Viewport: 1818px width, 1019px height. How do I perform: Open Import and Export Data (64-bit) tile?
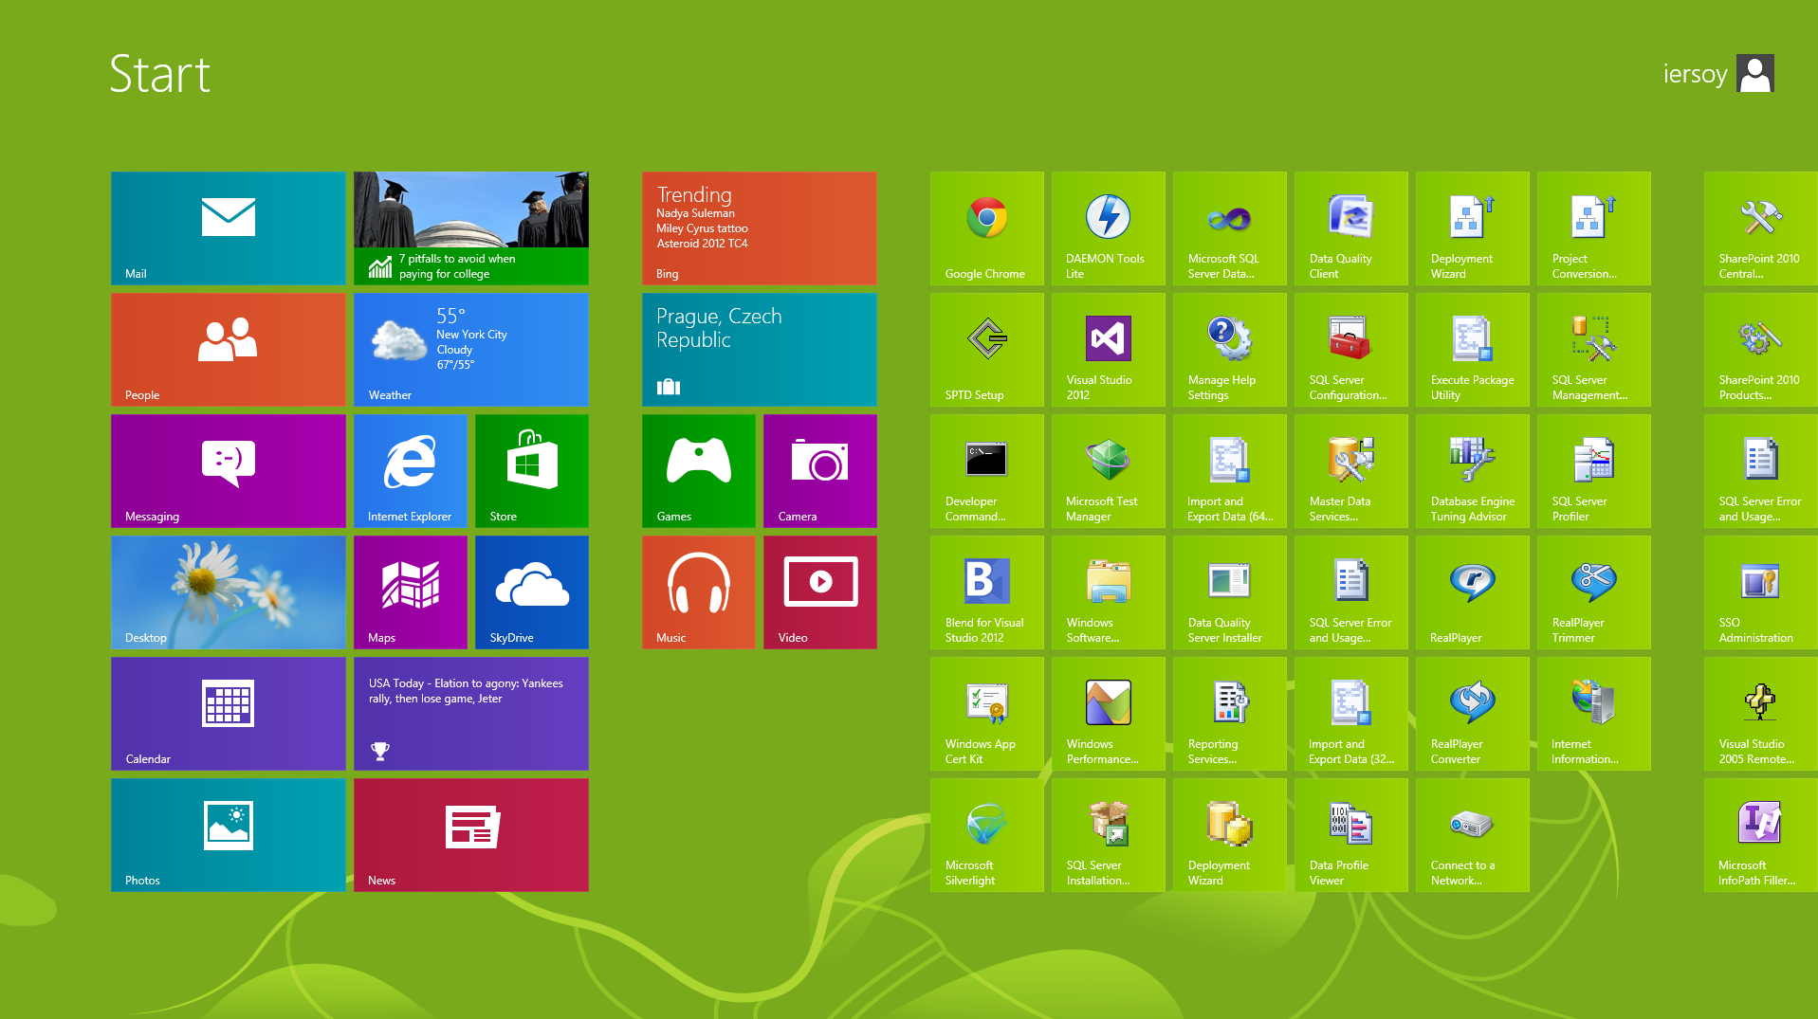(1230, 471)
